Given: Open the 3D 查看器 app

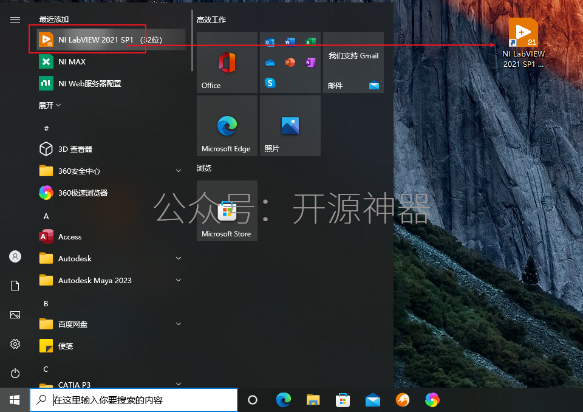Looking at the screenshot, I should pos(111,149).
